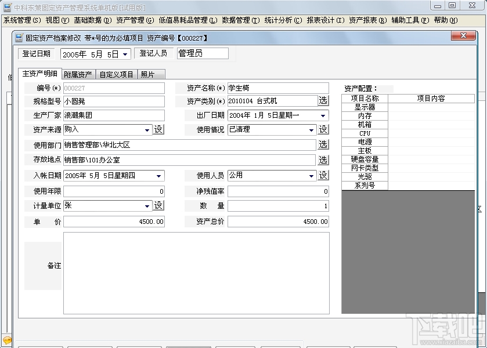Click the 设 button beside 计量单位
This screenshot has height=348, width=487.
(x=158, y=205)
